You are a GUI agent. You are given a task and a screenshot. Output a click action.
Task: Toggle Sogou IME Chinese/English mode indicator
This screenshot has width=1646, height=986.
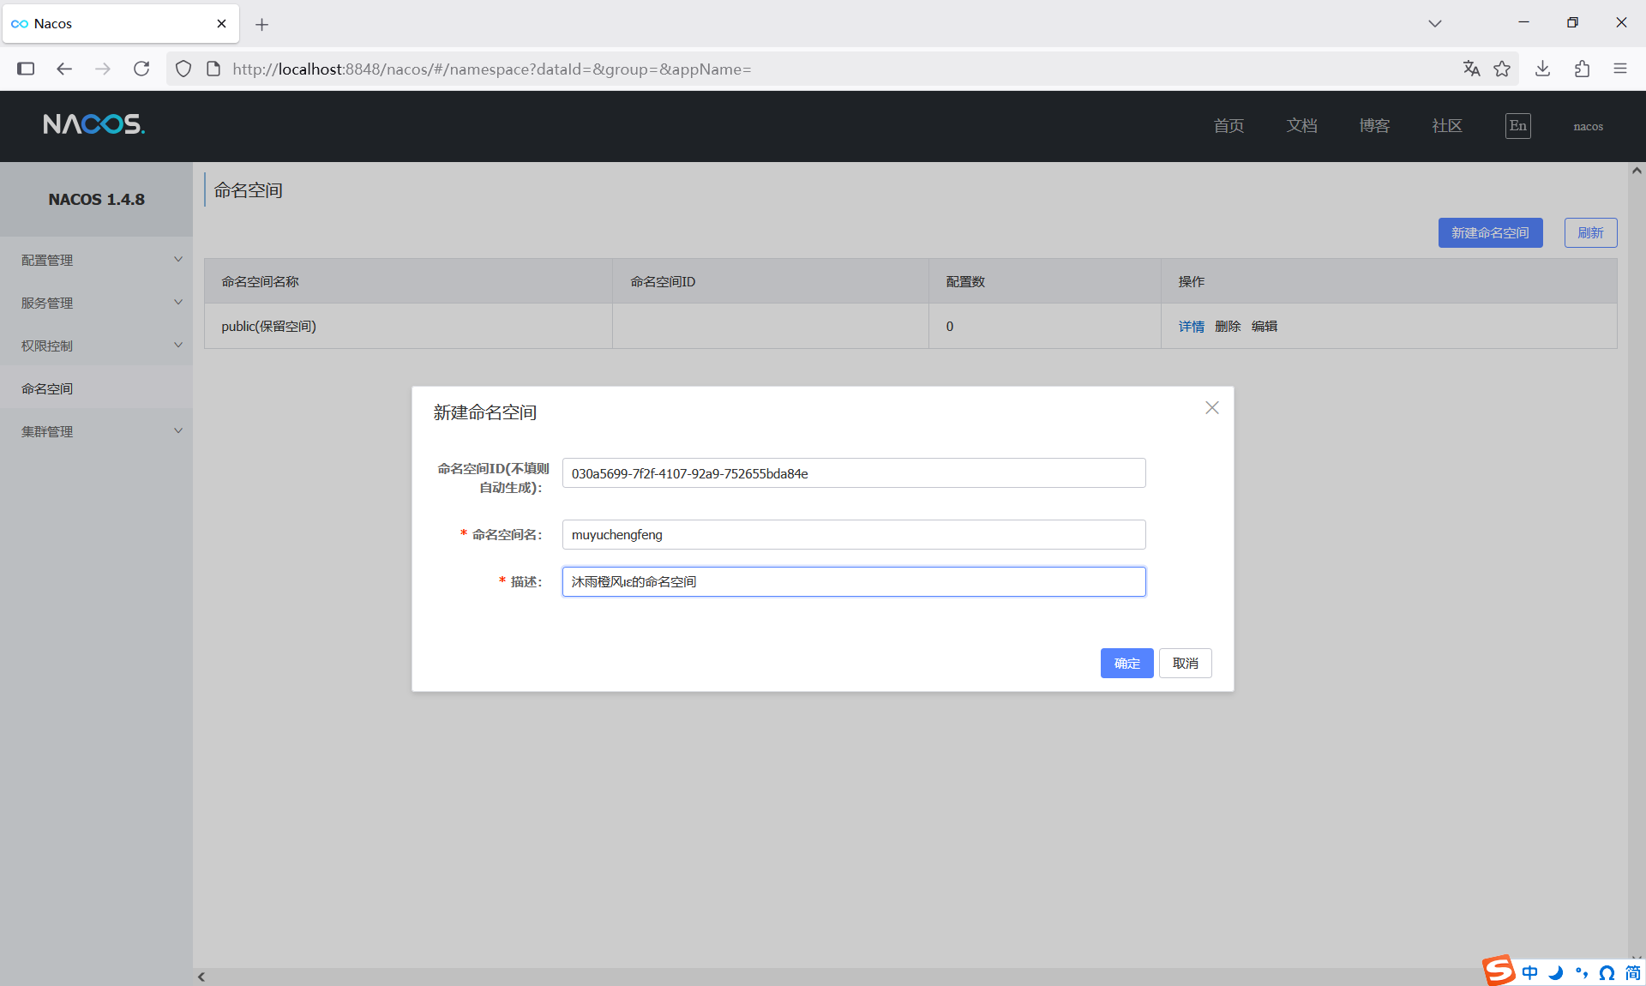(x=1530, y=972)
